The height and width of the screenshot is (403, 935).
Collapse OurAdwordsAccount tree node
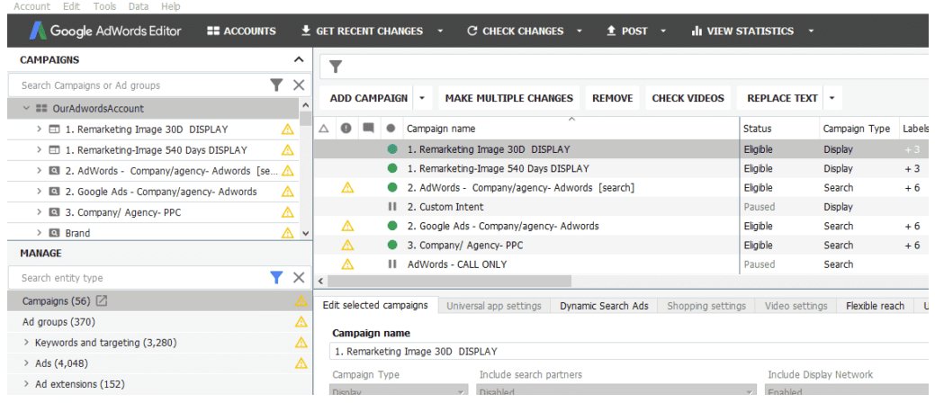tap(25, 109)
